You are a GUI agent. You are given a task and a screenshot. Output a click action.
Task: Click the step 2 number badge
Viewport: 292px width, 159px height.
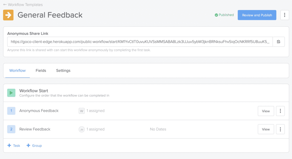point(11,129)
